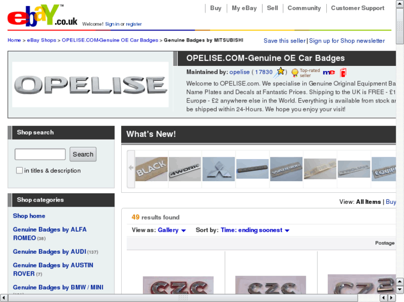Open OPELISE.COM-Genuine OE Car Badges breadcrumb
Image resolution: width=404 pixels, height=302 pixels.
(110, 40)
